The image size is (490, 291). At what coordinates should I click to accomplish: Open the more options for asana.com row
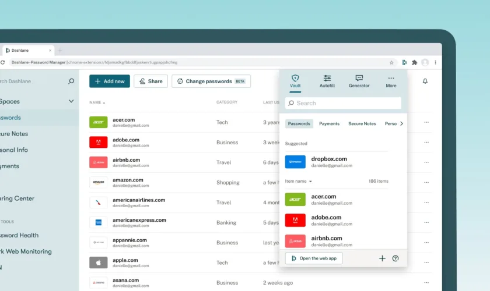tap(426, 283)
